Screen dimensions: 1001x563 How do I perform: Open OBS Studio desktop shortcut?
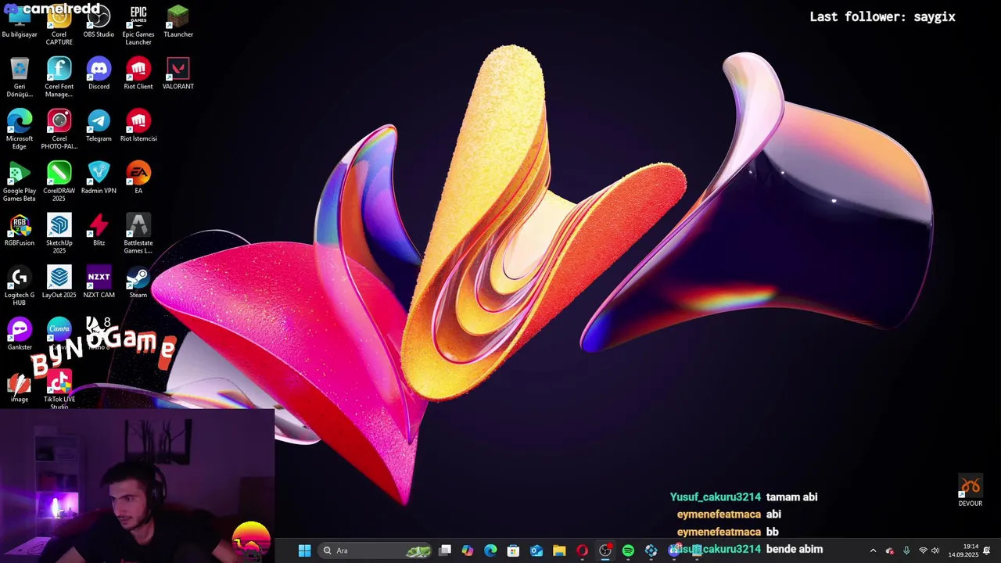pos(99,22)
